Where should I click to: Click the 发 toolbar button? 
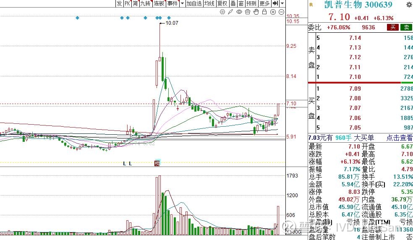point(120,3)
